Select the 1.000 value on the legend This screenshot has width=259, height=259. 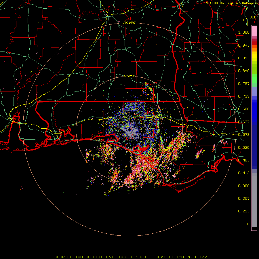(x=244, y=32)
